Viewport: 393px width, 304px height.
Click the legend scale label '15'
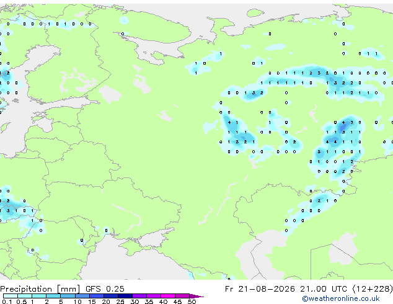click(x=92, y=302)
